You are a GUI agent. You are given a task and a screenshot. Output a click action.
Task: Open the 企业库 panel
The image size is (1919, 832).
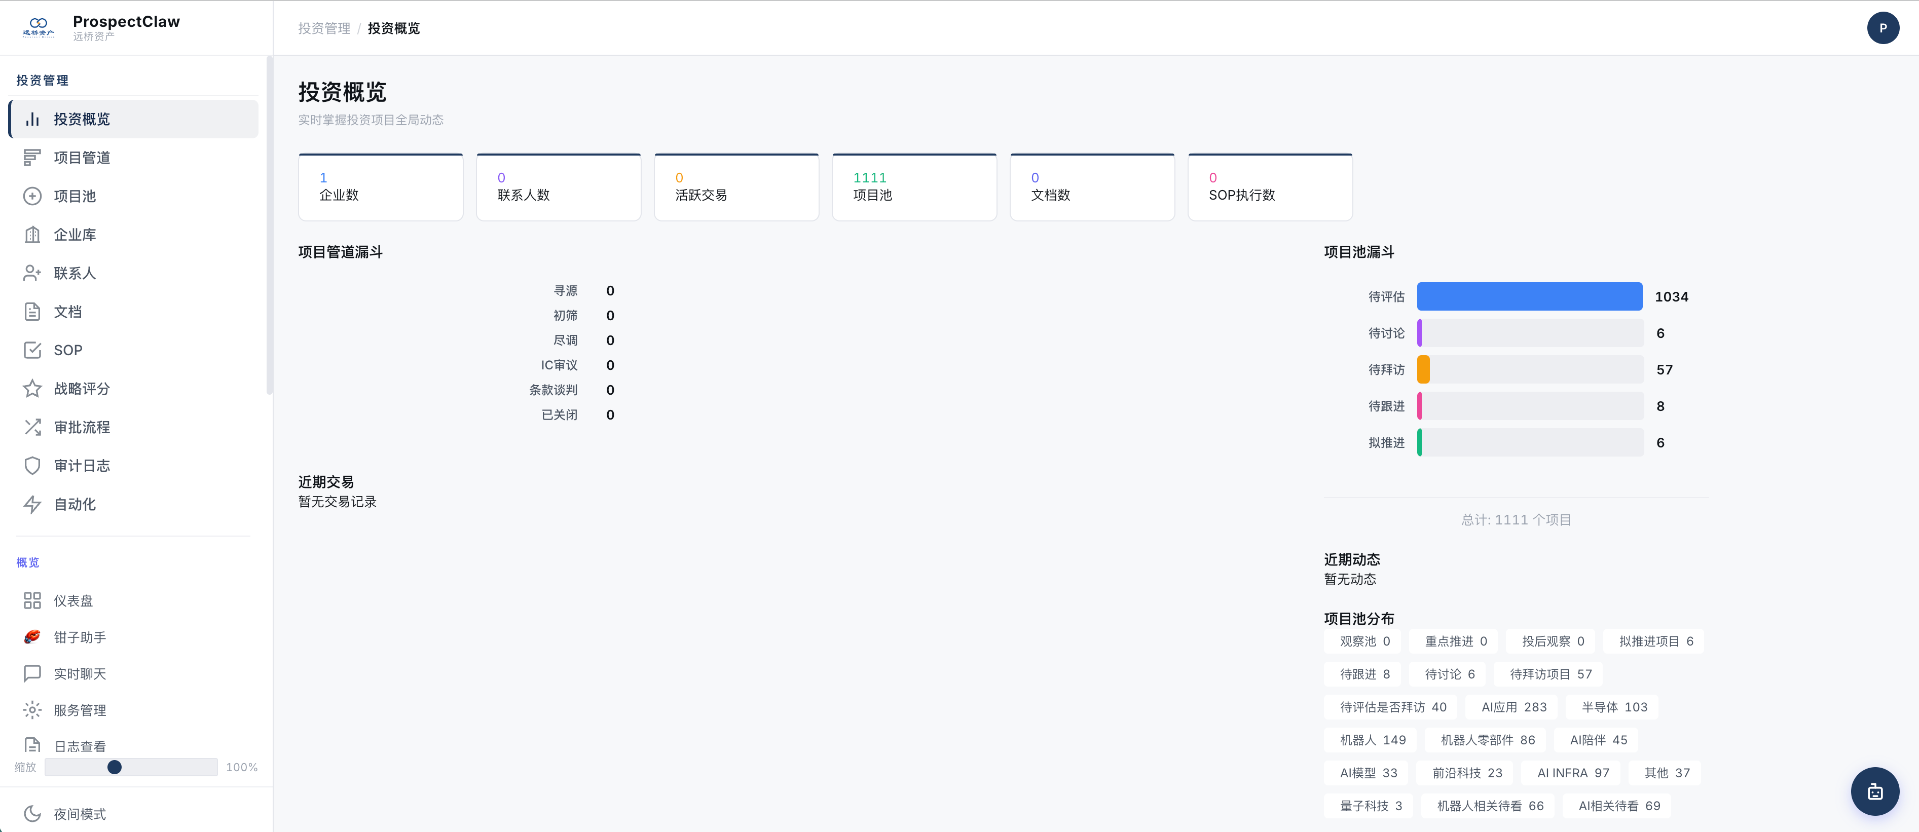point(75,235)
